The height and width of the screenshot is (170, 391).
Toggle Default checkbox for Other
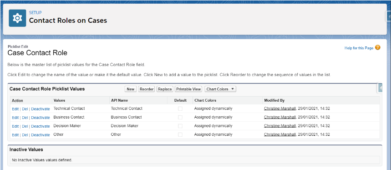[180, 135]
